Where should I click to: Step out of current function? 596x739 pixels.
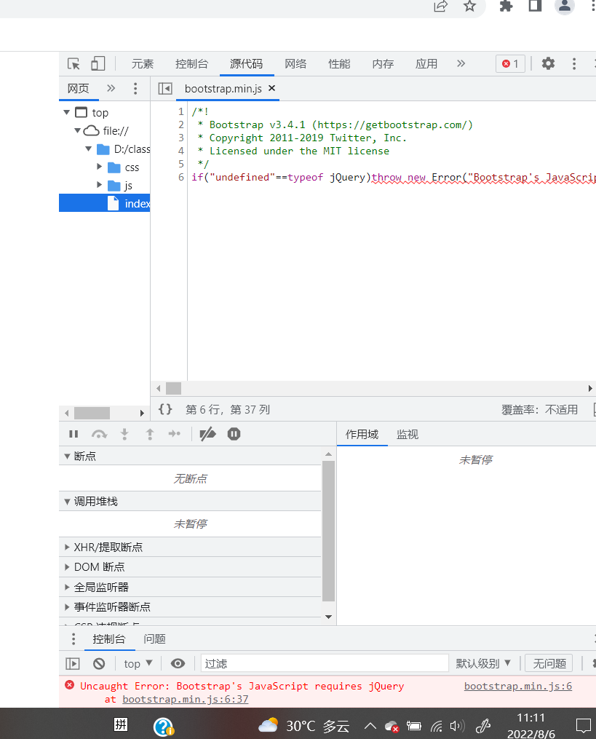[150, 434]
